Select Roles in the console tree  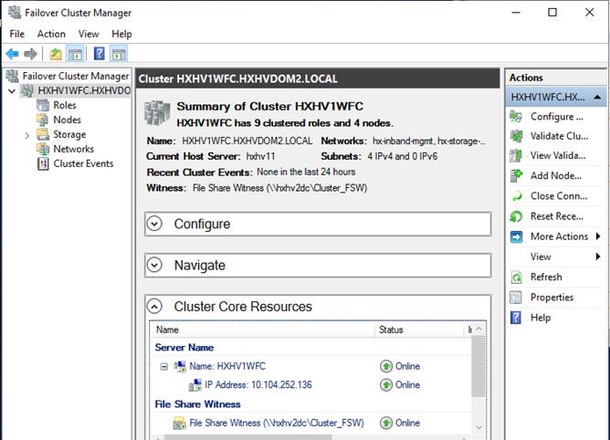click(x=65, y=105)
